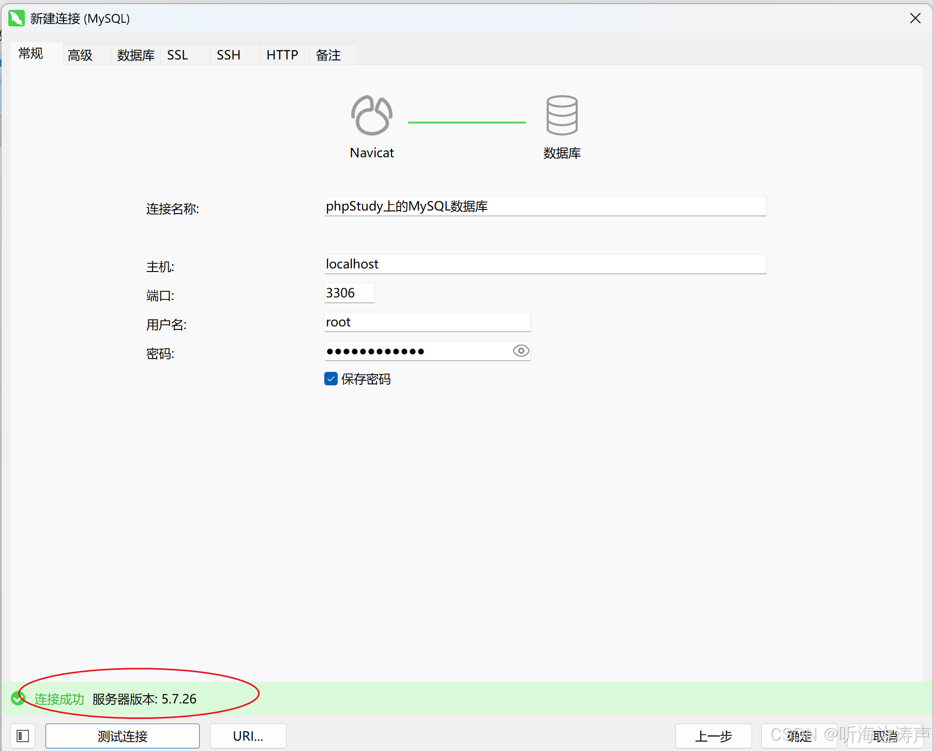Click the 上一步 previous step button
933x751 pixels.
714,735
